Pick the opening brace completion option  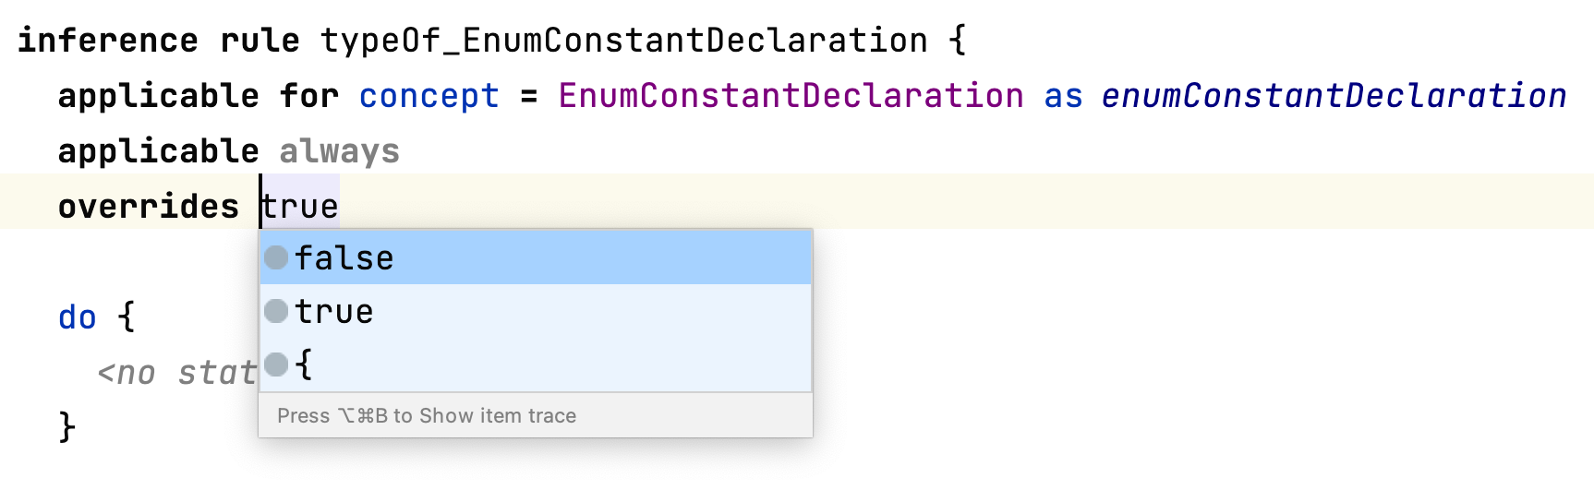click(305, 365)
